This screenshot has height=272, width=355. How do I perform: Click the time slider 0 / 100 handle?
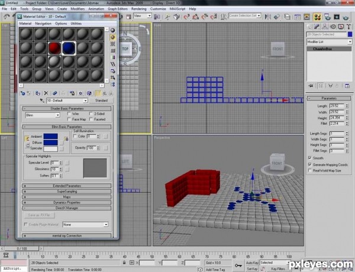coord(22,248)
